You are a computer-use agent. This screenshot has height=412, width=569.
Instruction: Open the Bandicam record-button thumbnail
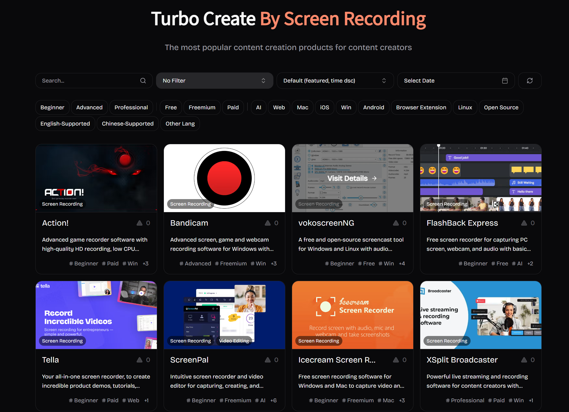click(x=224, y=178)
